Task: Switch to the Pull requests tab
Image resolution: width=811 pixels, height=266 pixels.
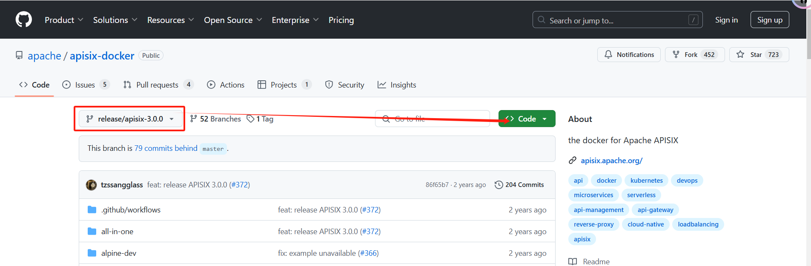Action: pos(158,85)
